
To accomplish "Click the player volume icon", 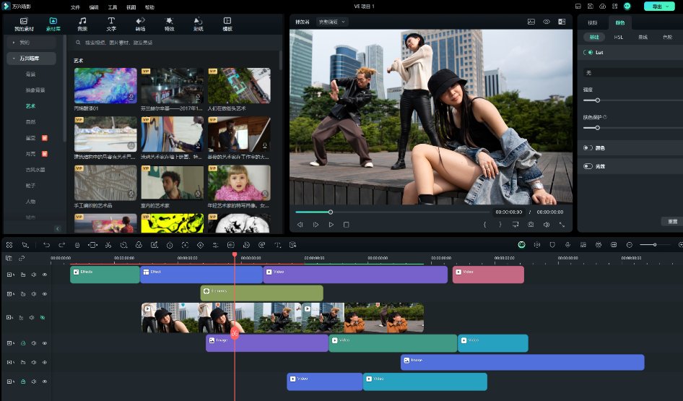I will pyautogui.click(x=547, y=225).
